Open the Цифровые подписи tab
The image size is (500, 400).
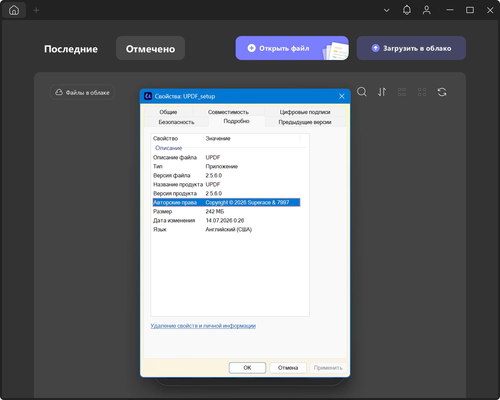[305, 112]
